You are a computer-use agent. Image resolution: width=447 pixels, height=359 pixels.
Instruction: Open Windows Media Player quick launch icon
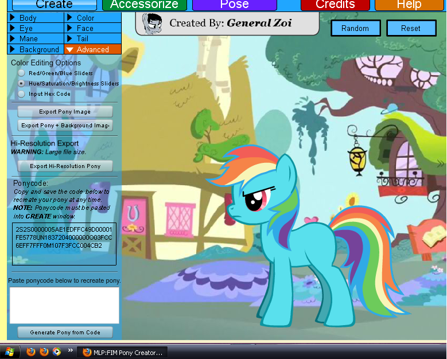57,352
